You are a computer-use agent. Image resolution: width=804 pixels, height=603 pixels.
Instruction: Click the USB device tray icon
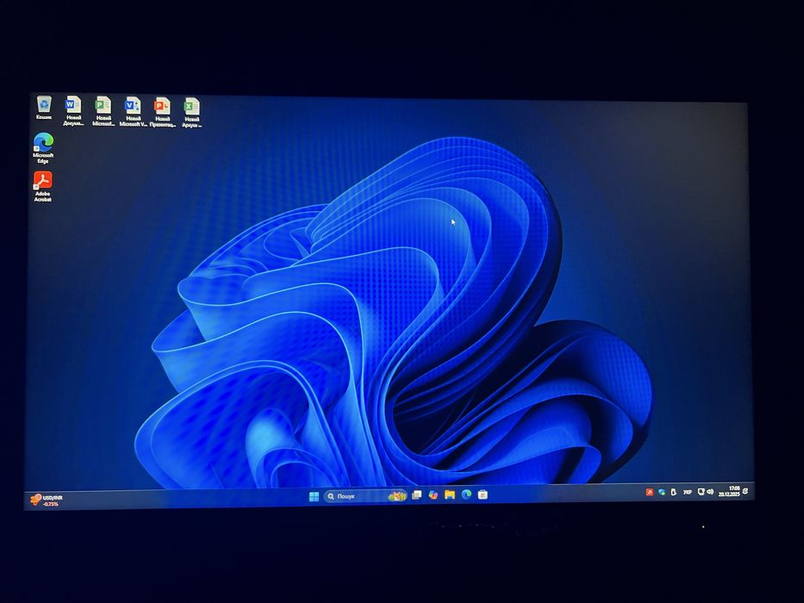(x=674, y=492)
